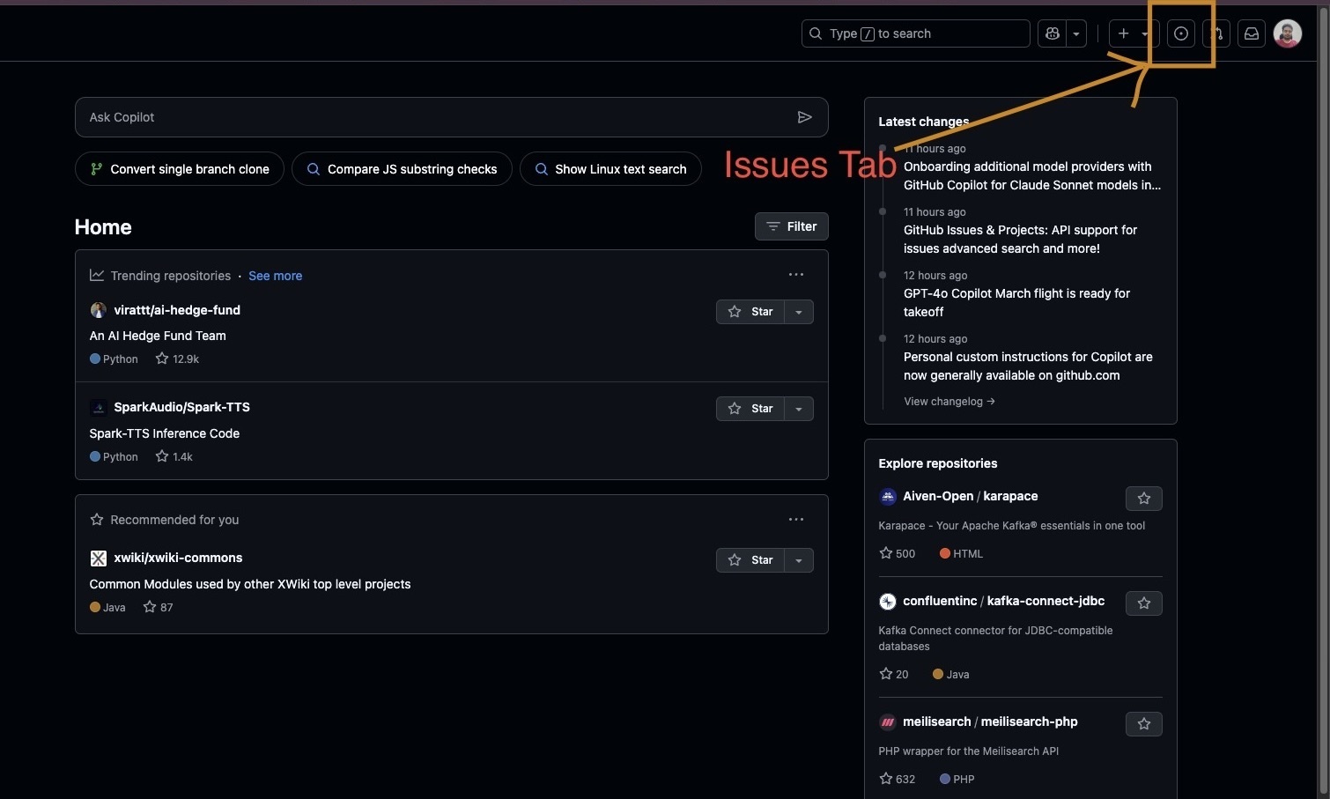Click SparkAudio avatar beside Spark-TTS
This screenshot has height=799, width=1330.
(99, 408)
